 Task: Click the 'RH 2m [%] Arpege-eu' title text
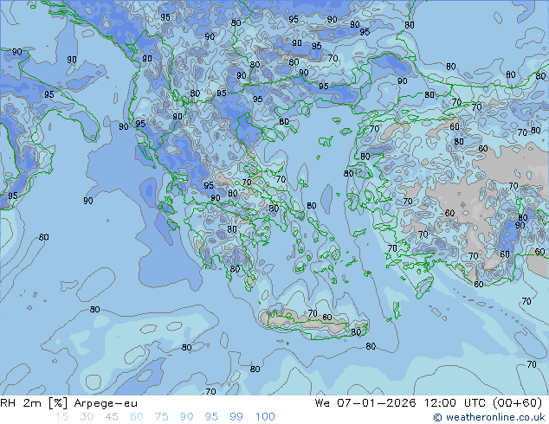coord(68,403)
